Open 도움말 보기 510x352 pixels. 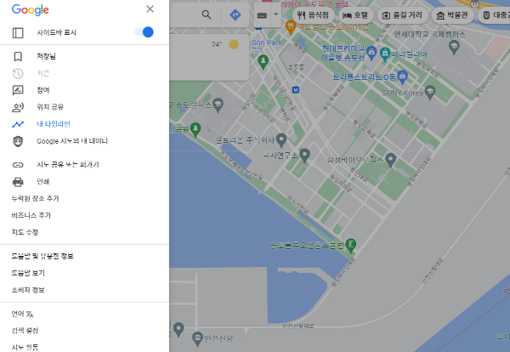[x=28, y=273]
